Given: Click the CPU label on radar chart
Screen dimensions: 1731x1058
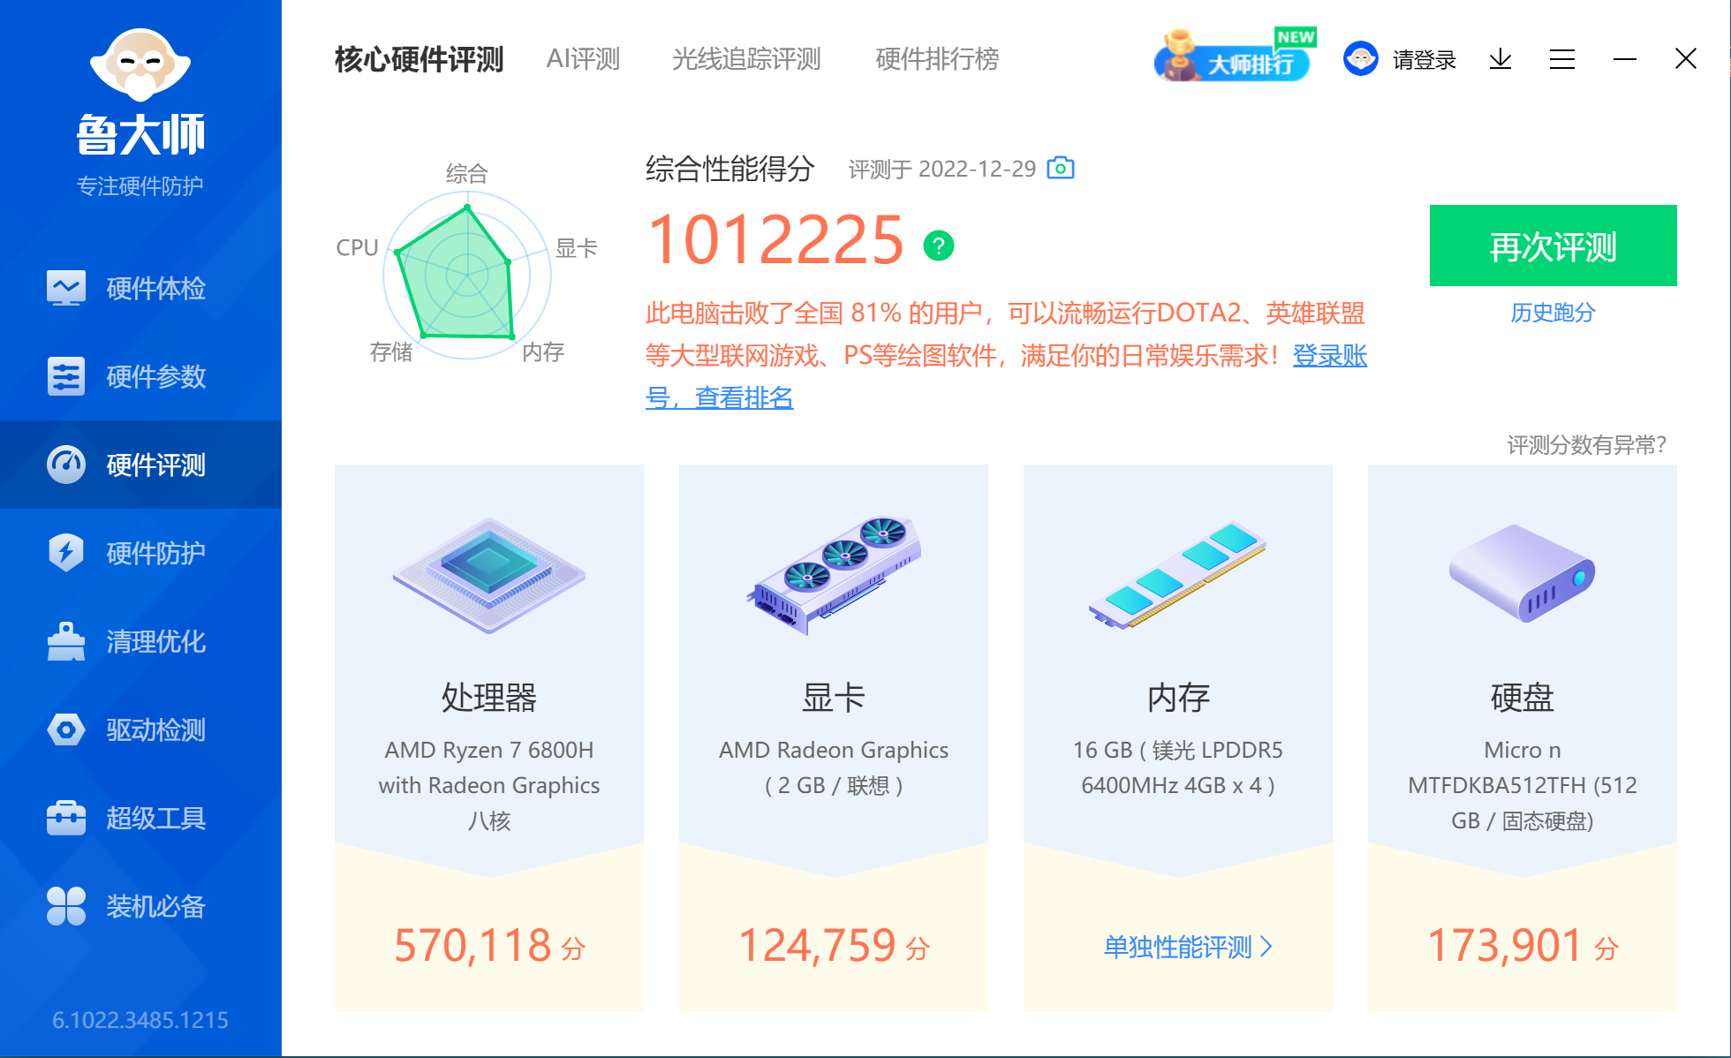Looking at the screenshot, I should point(357,247).
